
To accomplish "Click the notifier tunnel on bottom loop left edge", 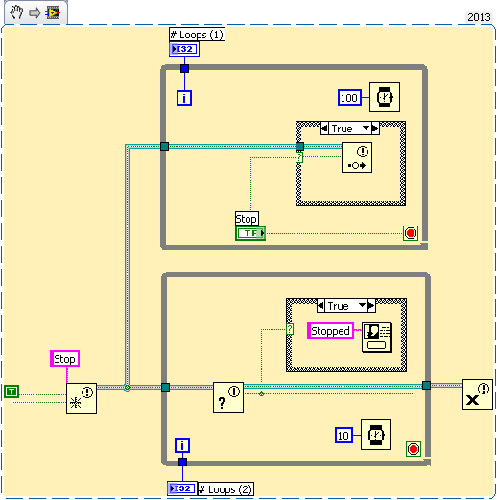I will point(165,387).
